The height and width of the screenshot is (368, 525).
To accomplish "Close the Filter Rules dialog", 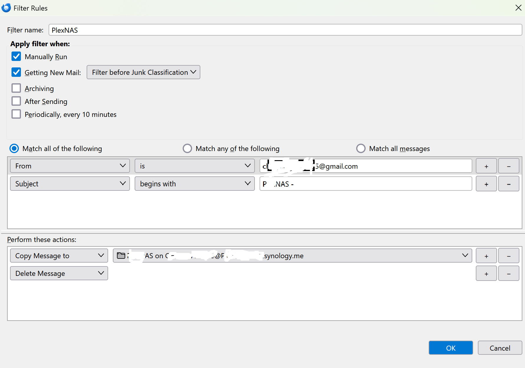I will point(518,8).
